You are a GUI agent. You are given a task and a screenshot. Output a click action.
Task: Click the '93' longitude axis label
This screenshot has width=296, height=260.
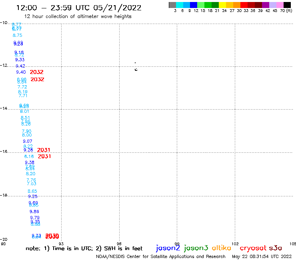(61, 244)
